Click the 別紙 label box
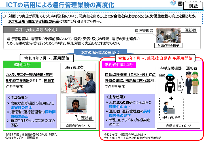Screen dimensions: 204x141 (193, 6)
